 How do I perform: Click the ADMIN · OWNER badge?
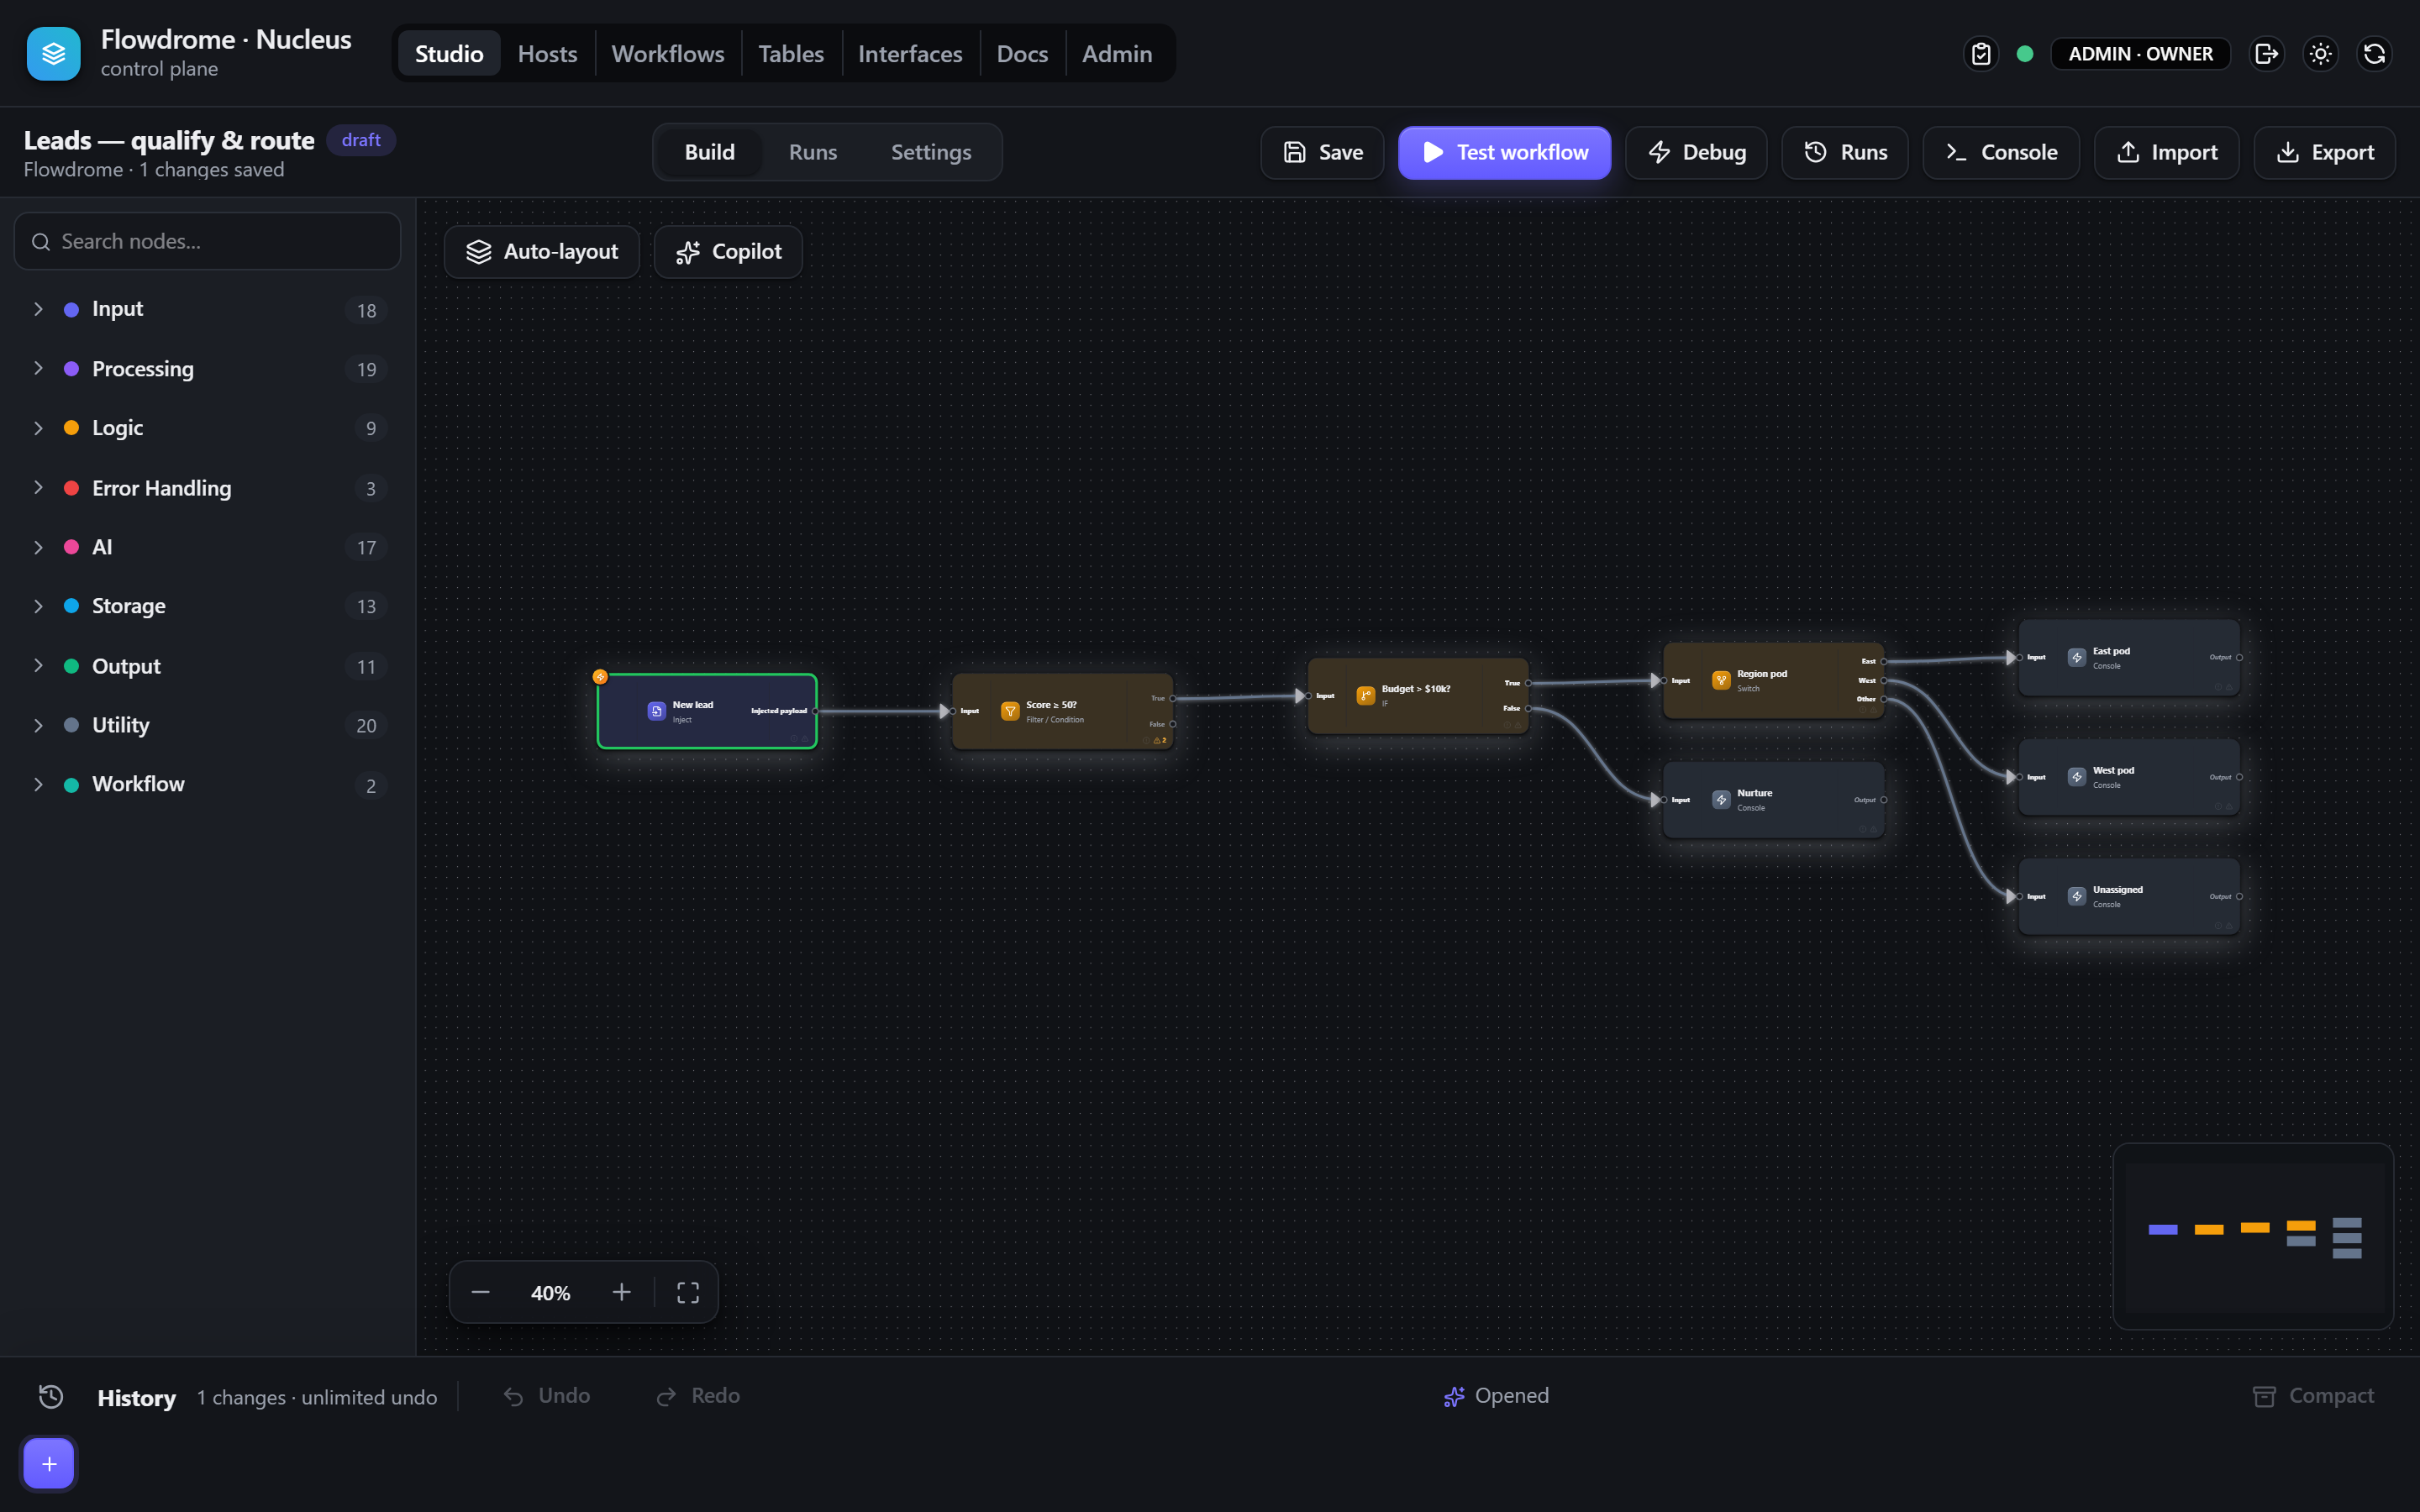click(x=2140, y=54)
